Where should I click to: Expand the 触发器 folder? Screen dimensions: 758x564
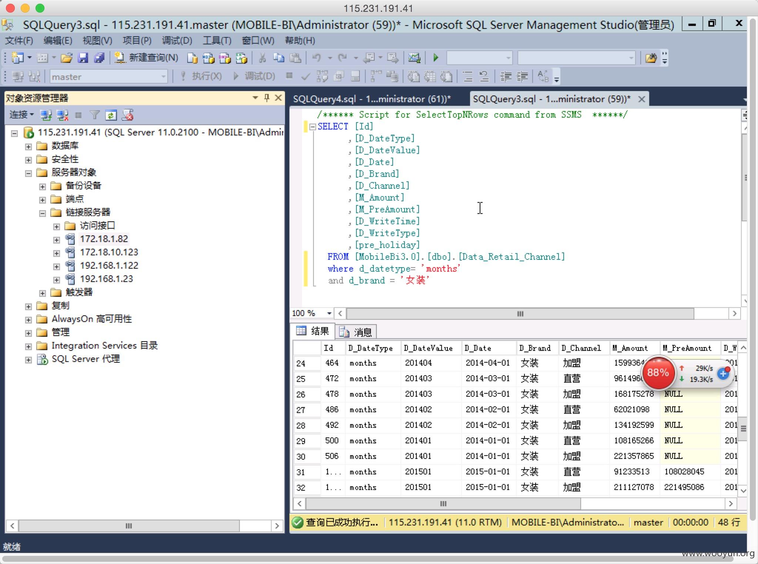[x=43, y=293]
